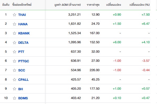Click the star icon beside BH

14,89
